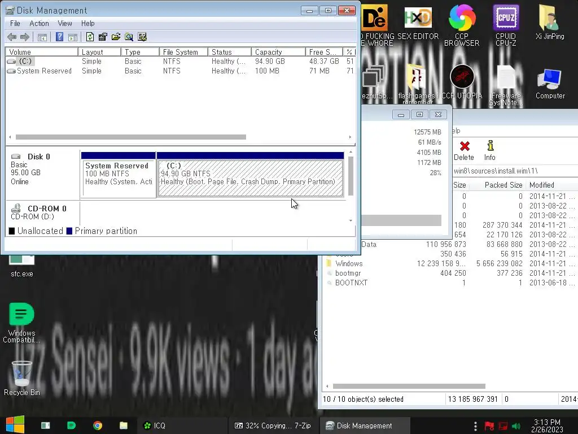Open the CCP BROWSER desktop icon
Viewport: 578px width, 434px height.
point(462,25)
